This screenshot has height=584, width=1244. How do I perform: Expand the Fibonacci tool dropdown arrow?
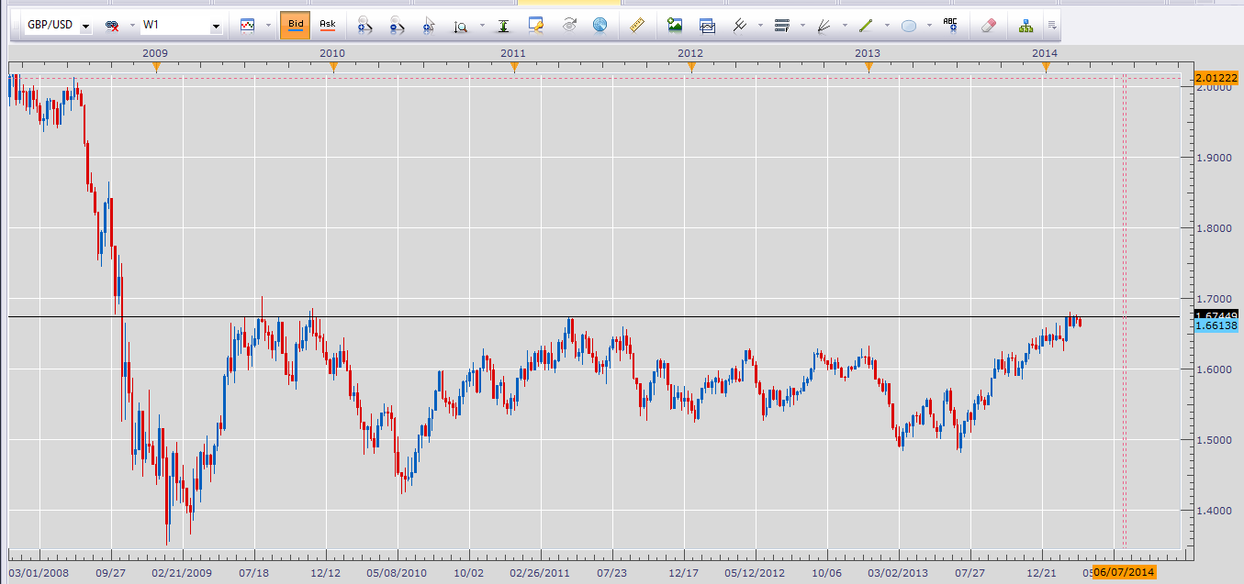pyautogui.click(x=801, y=27)
